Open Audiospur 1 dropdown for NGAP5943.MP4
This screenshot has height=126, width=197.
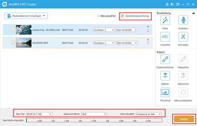104,43
